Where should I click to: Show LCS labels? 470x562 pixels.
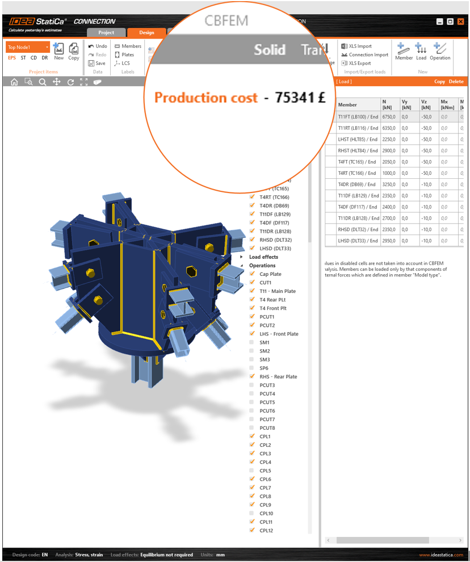click(122, 63)
